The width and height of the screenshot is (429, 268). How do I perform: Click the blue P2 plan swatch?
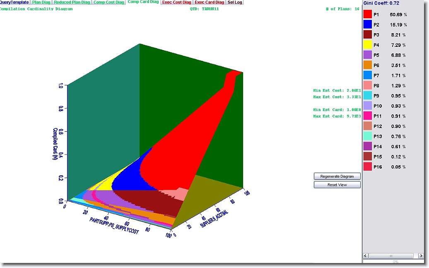click(x=367, y=24)
